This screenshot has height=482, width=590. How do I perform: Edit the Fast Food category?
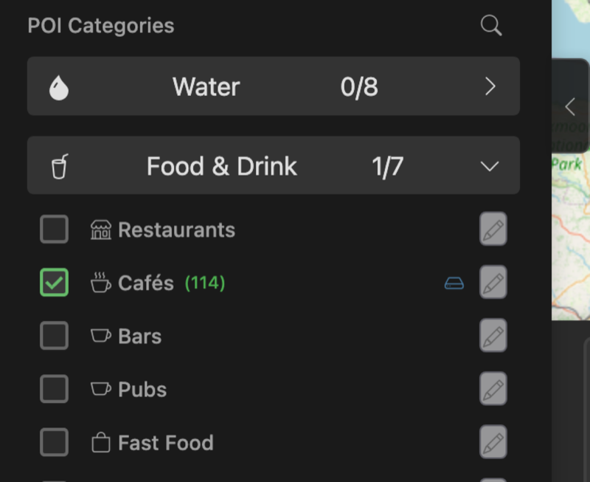pyautogui.click(x=493, y=442)
